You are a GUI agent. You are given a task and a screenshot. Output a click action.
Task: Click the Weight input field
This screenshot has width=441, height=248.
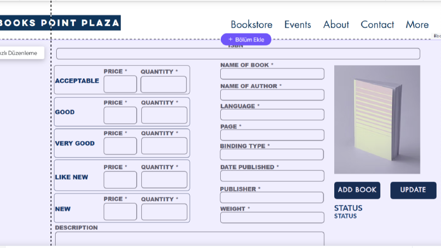[272, 217]
